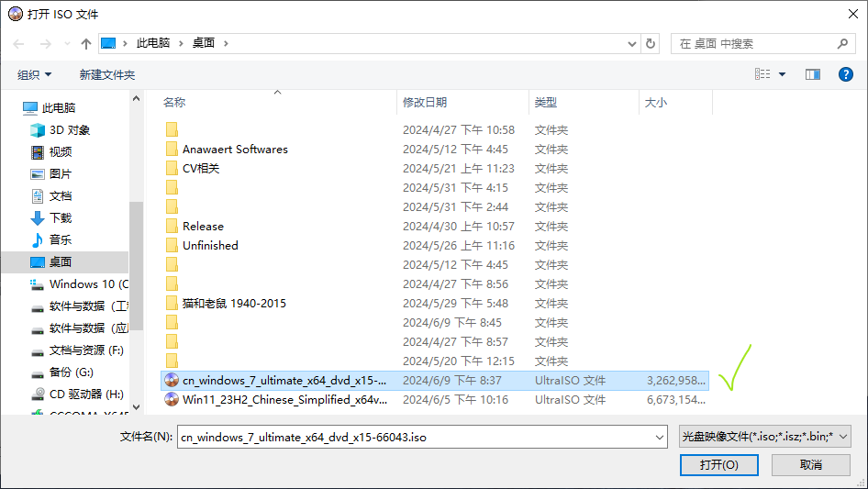Expand the address bar history dropdown
This screenshot has width=868, height=489.
632,43
